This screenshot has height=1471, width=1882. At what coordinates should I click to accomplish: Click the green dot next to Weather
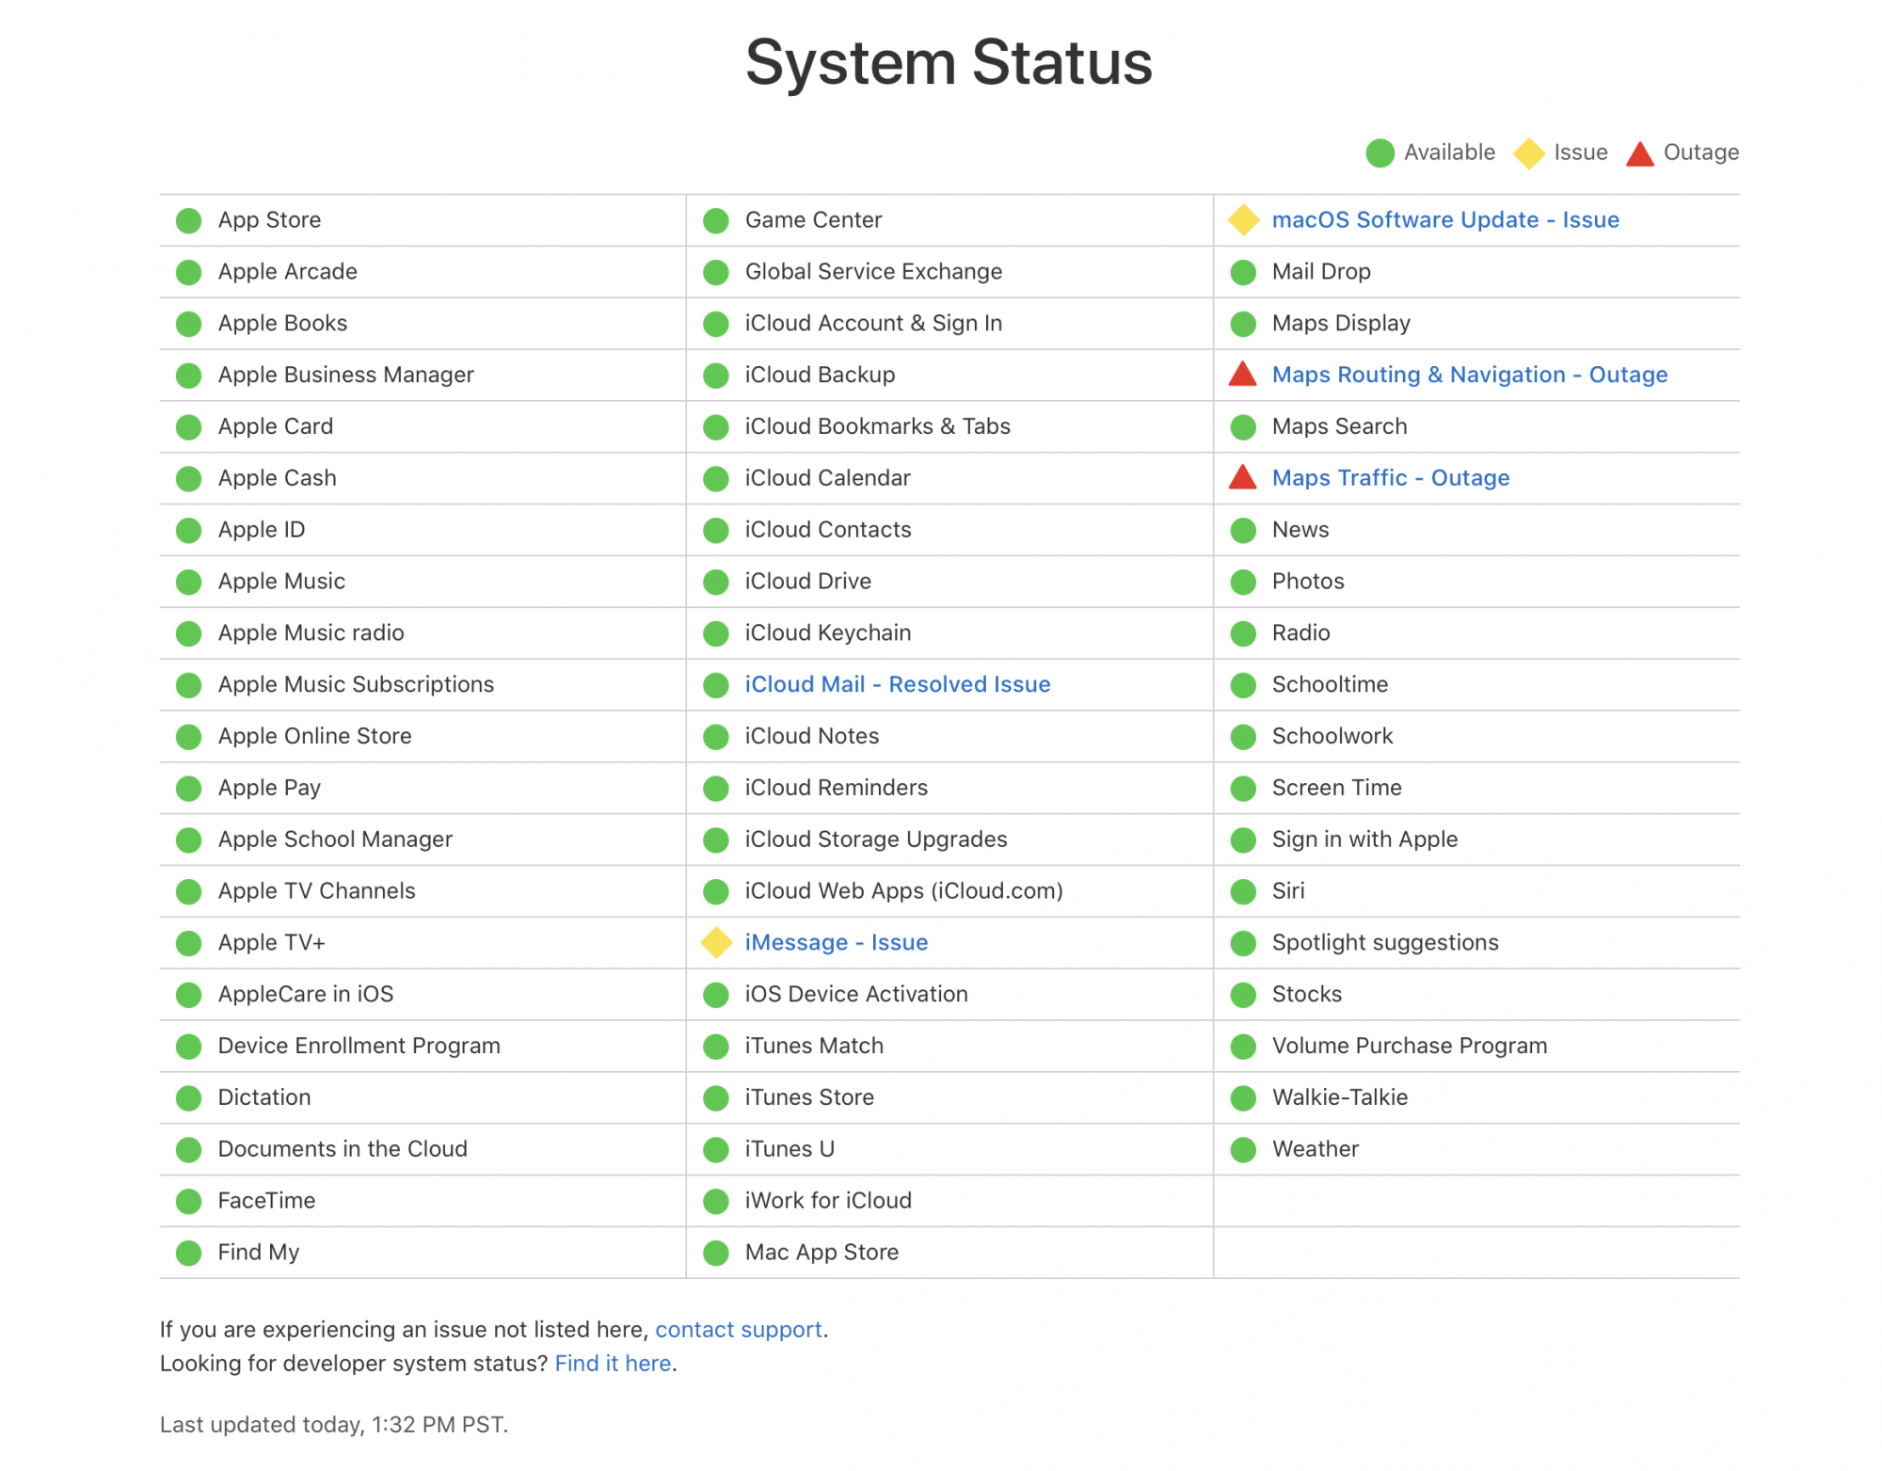pyautogui.click(x=1243, y=1149)
